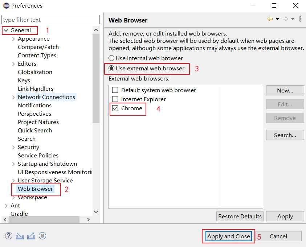Click the Search... button
This screenshot has height=247, width=306.
285,135
